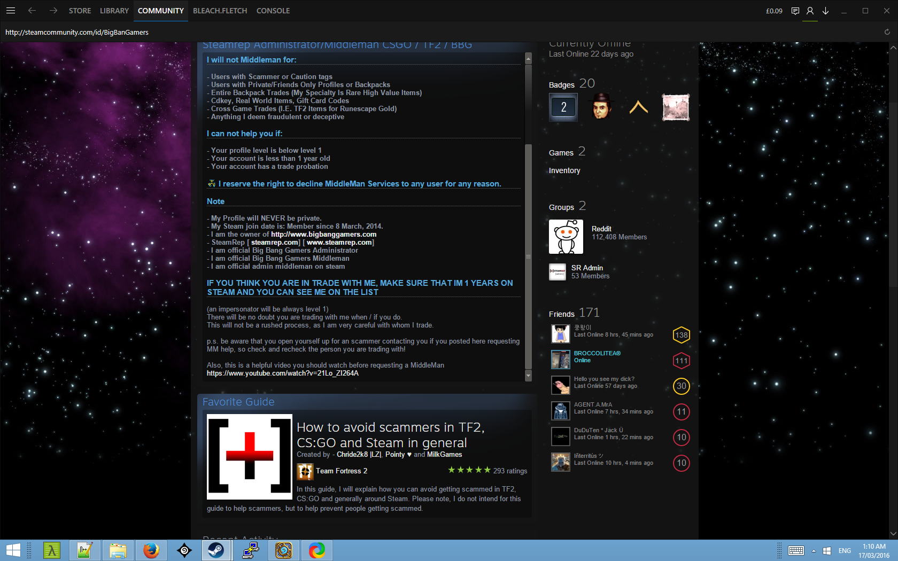Click the back navigation arrow
The width and height of the screenshot is (898, 561).
click(x=32, y=11)
